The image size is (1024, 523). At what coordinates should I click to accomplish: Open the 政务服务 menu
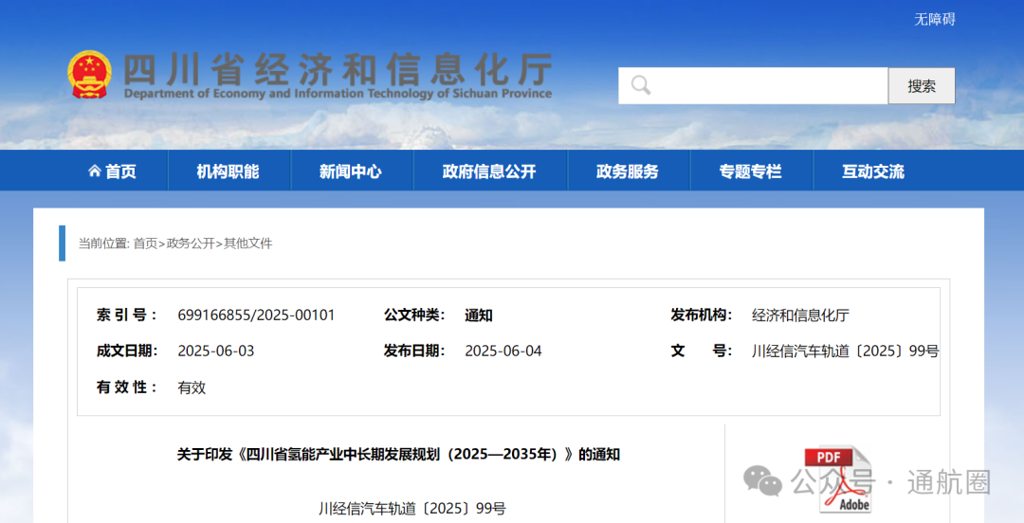tap(628, 171)
